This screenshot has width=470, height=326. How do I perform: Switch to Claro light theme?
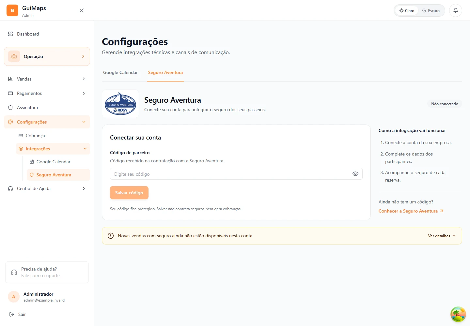(407, 10)
